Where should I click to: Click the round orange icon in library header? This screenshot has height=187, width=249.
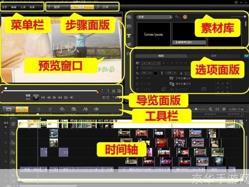(x=185, y=17)
